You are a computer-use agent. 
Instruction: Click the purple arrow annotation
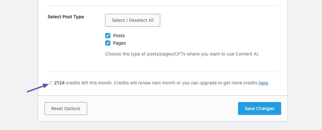click(38, 88)
